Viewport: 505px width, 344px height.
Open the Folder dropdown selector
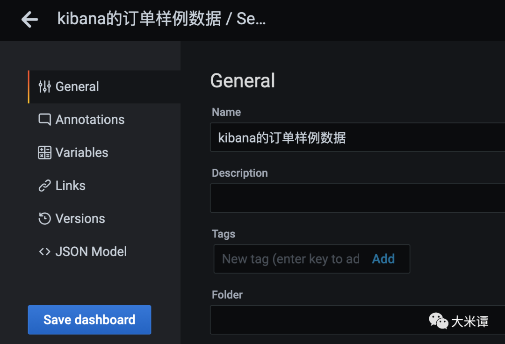point(318,320)
